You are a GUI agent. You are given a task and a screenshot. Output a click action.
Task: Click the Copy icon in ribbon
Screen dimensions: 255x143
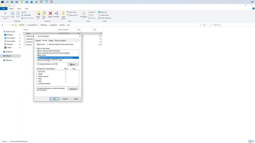(12, 15)
